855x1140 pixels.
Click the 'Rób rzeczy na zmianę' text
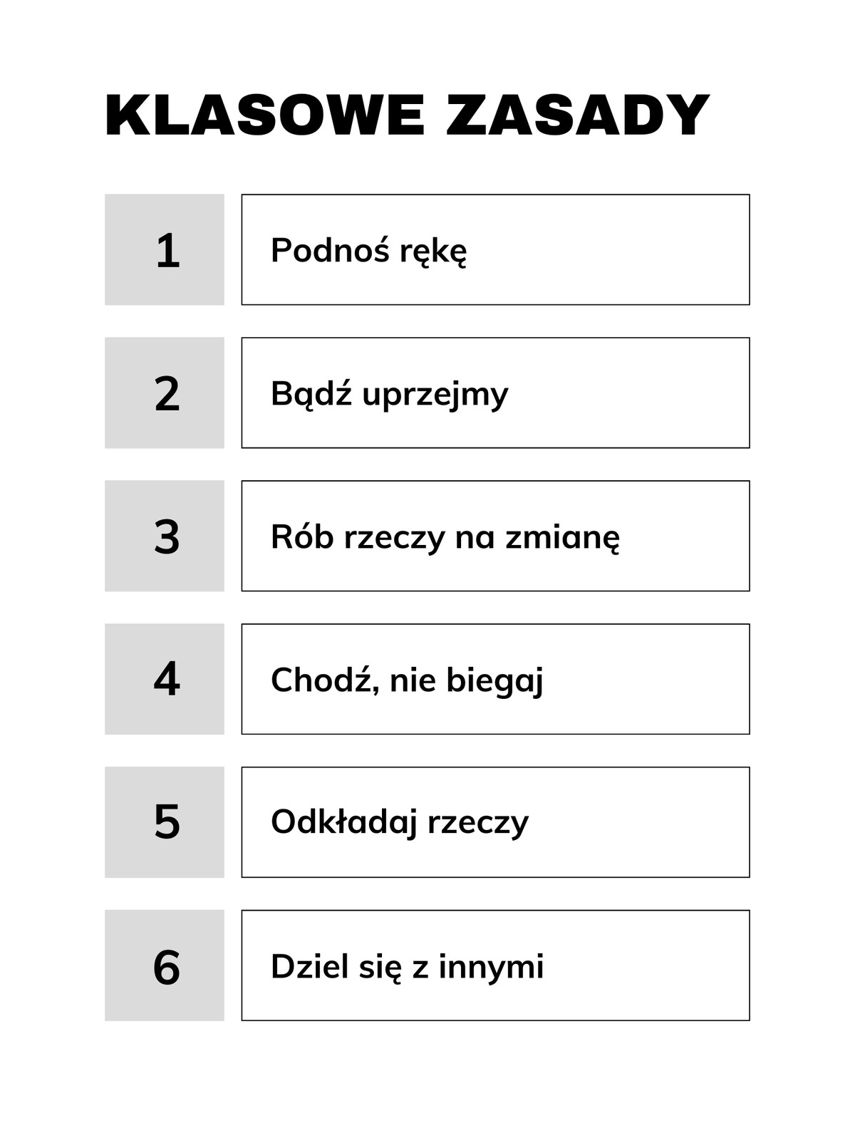445,537
